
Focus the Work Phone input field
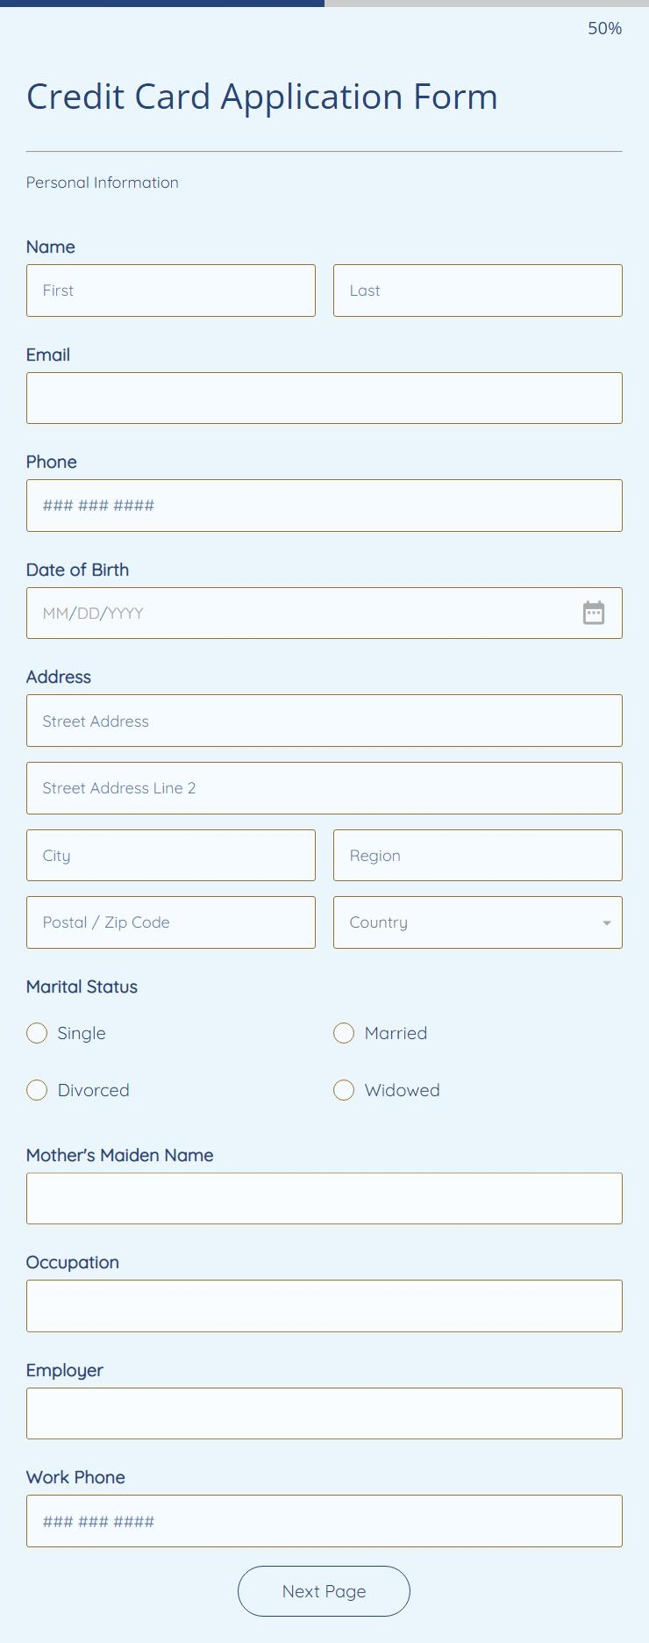point(324,1521)
